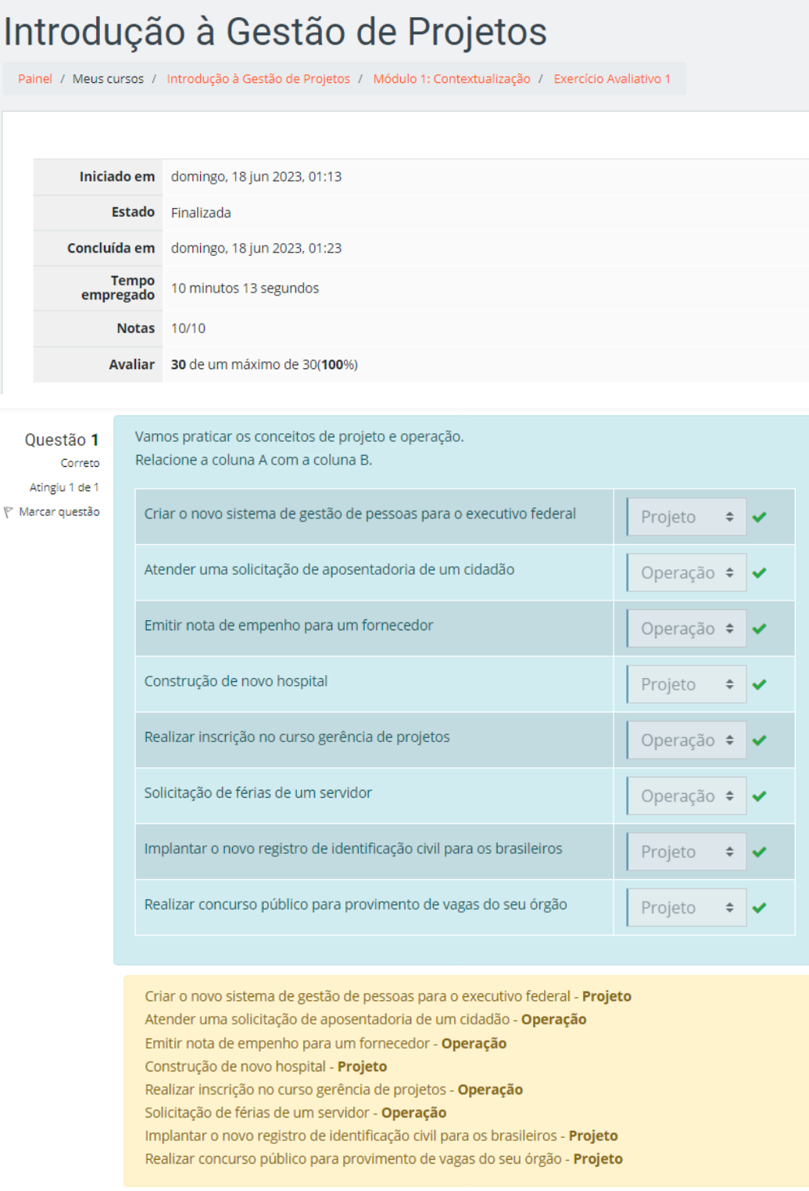Screen dimensions: 809x1191
Task: Click the green checkmark on the novo hospital row
Action: coord(759,684)
